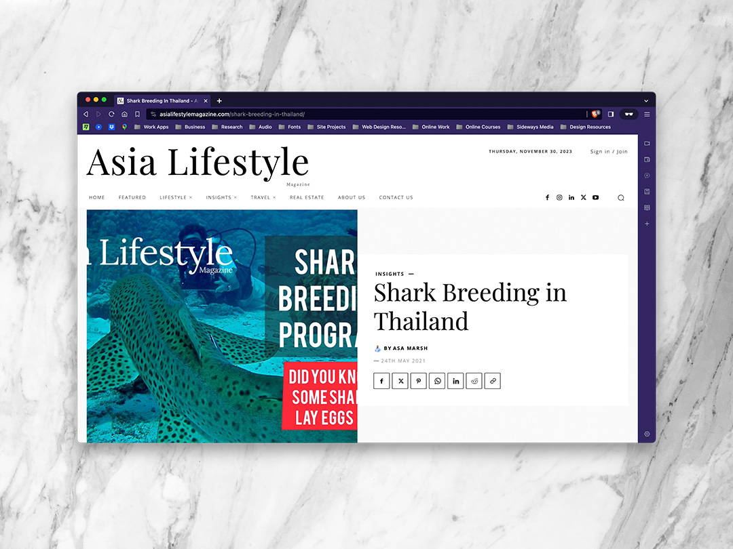
Task: Click Sign in / Join link
Action: pos(609,152)
